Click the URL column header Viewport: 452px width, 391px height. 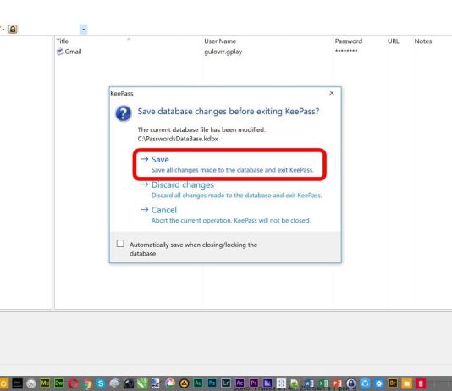click(x=394, y=41)
